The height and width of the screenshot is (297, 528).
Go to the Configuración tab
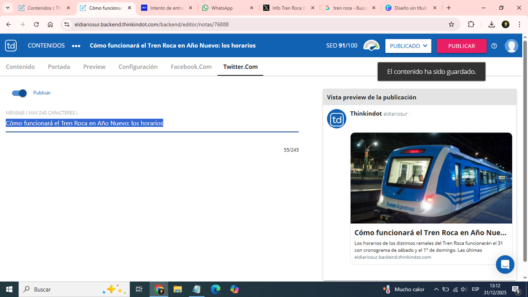click(138, 67)
